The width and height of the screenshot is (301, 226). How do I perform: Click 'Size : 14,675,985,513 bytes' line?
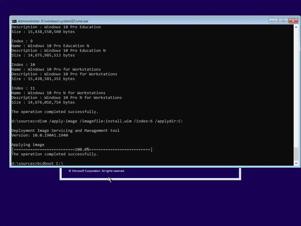[x=43, y=55]
